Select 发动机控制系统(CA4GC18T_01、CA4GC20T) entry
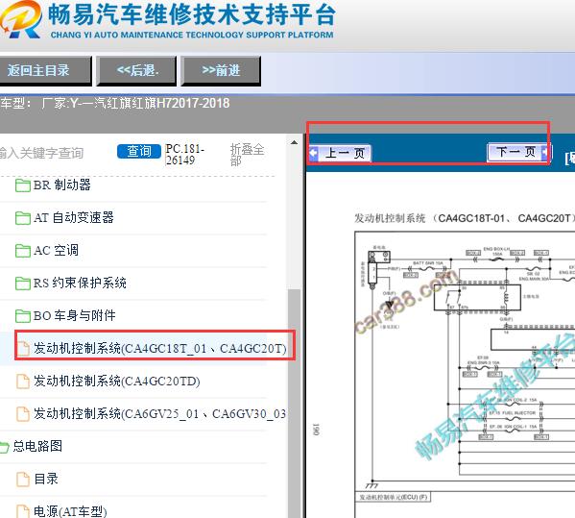Image resolution: width=575 pixels, height=518 pixels. coord(160,349)
